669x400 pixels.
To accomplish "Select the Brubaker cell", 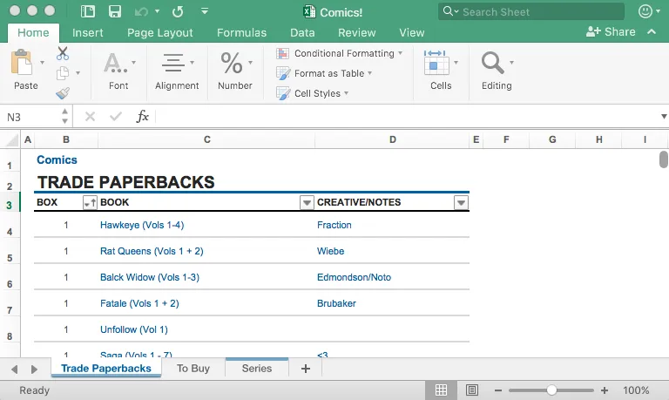I will click(x=336, y=303).
